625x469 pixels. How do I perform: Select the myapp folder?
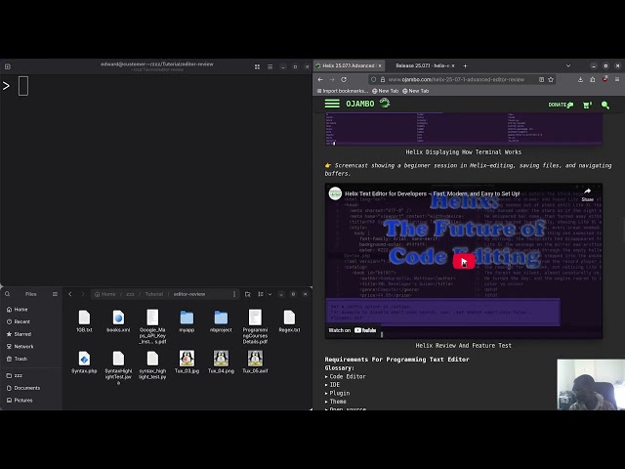[187, 320]
